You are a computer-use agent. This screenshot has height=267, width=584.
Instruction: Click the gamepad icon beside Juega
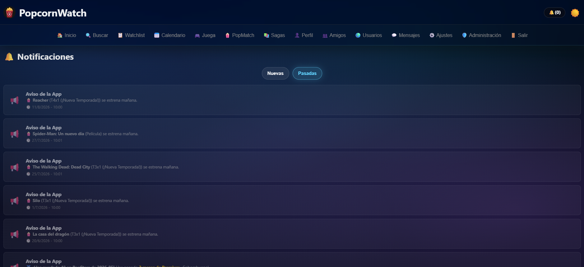[197, 35]
